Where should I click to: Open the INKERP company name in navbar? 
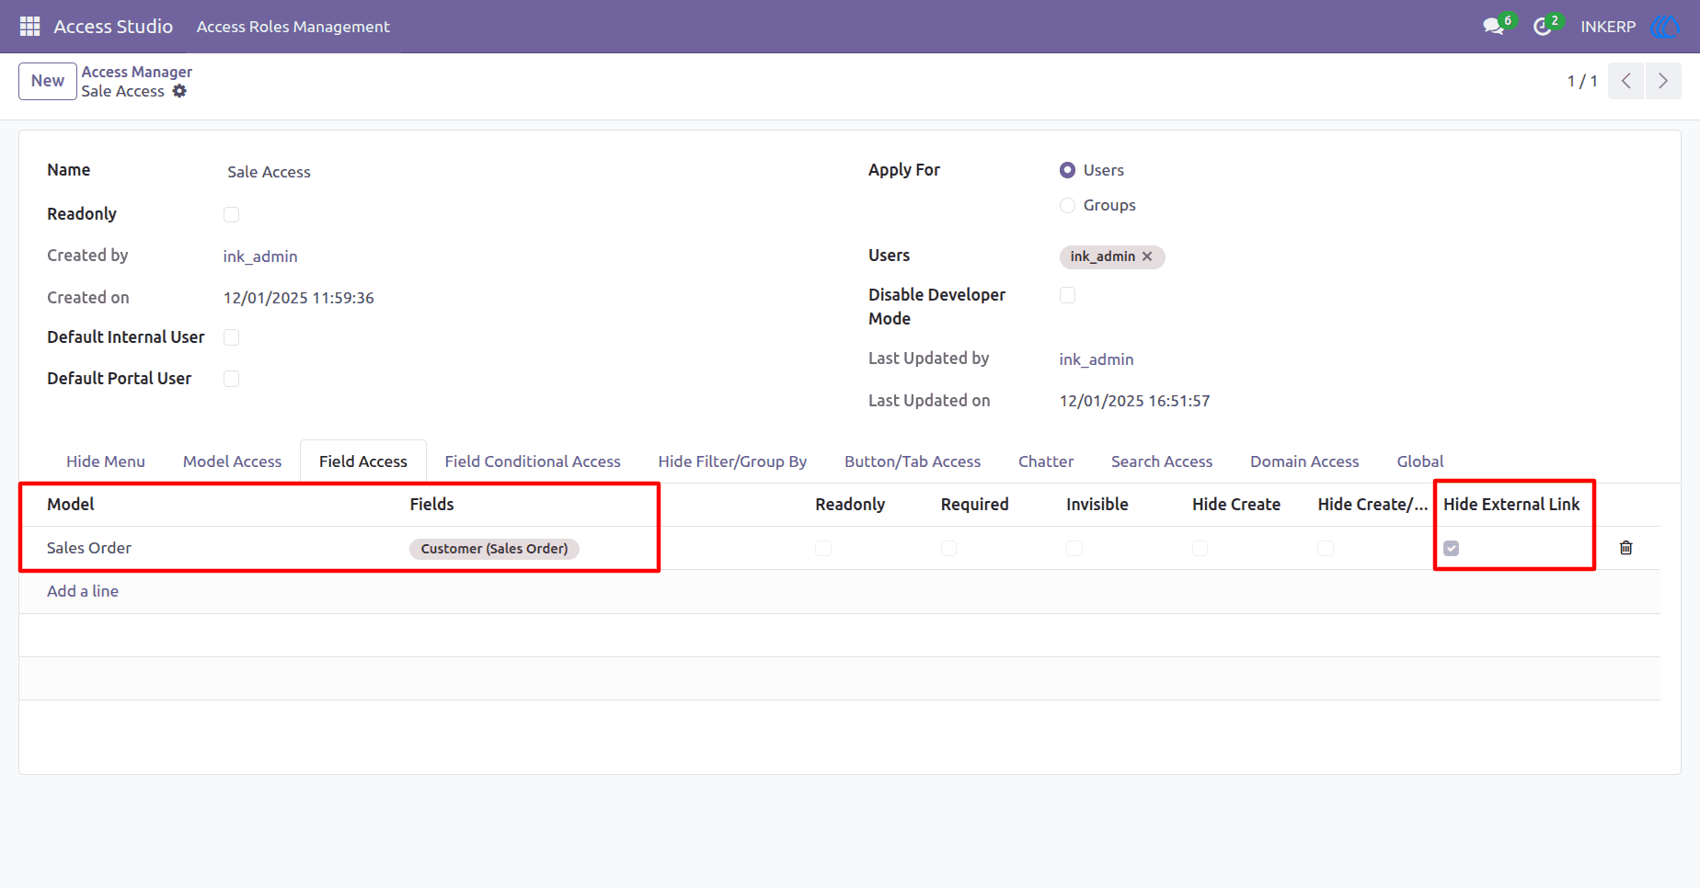(x=1608, y=27)
